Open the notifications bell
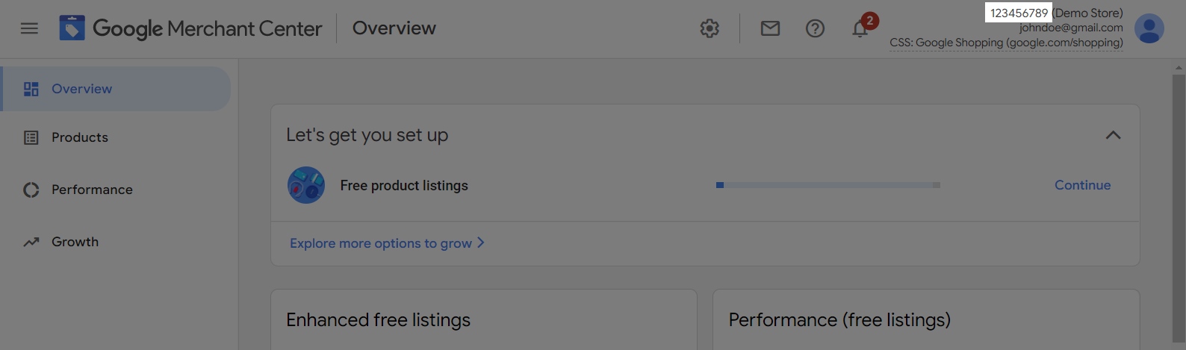Image resolution: width=1186 pixels, height=350 pixels. tap(861, 28)
